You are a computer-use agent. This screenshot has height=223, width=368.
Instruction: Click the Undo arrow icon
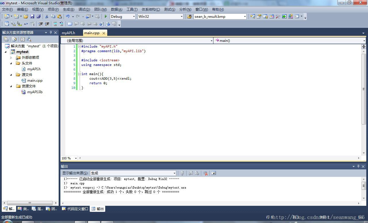(x=68, y=17)
